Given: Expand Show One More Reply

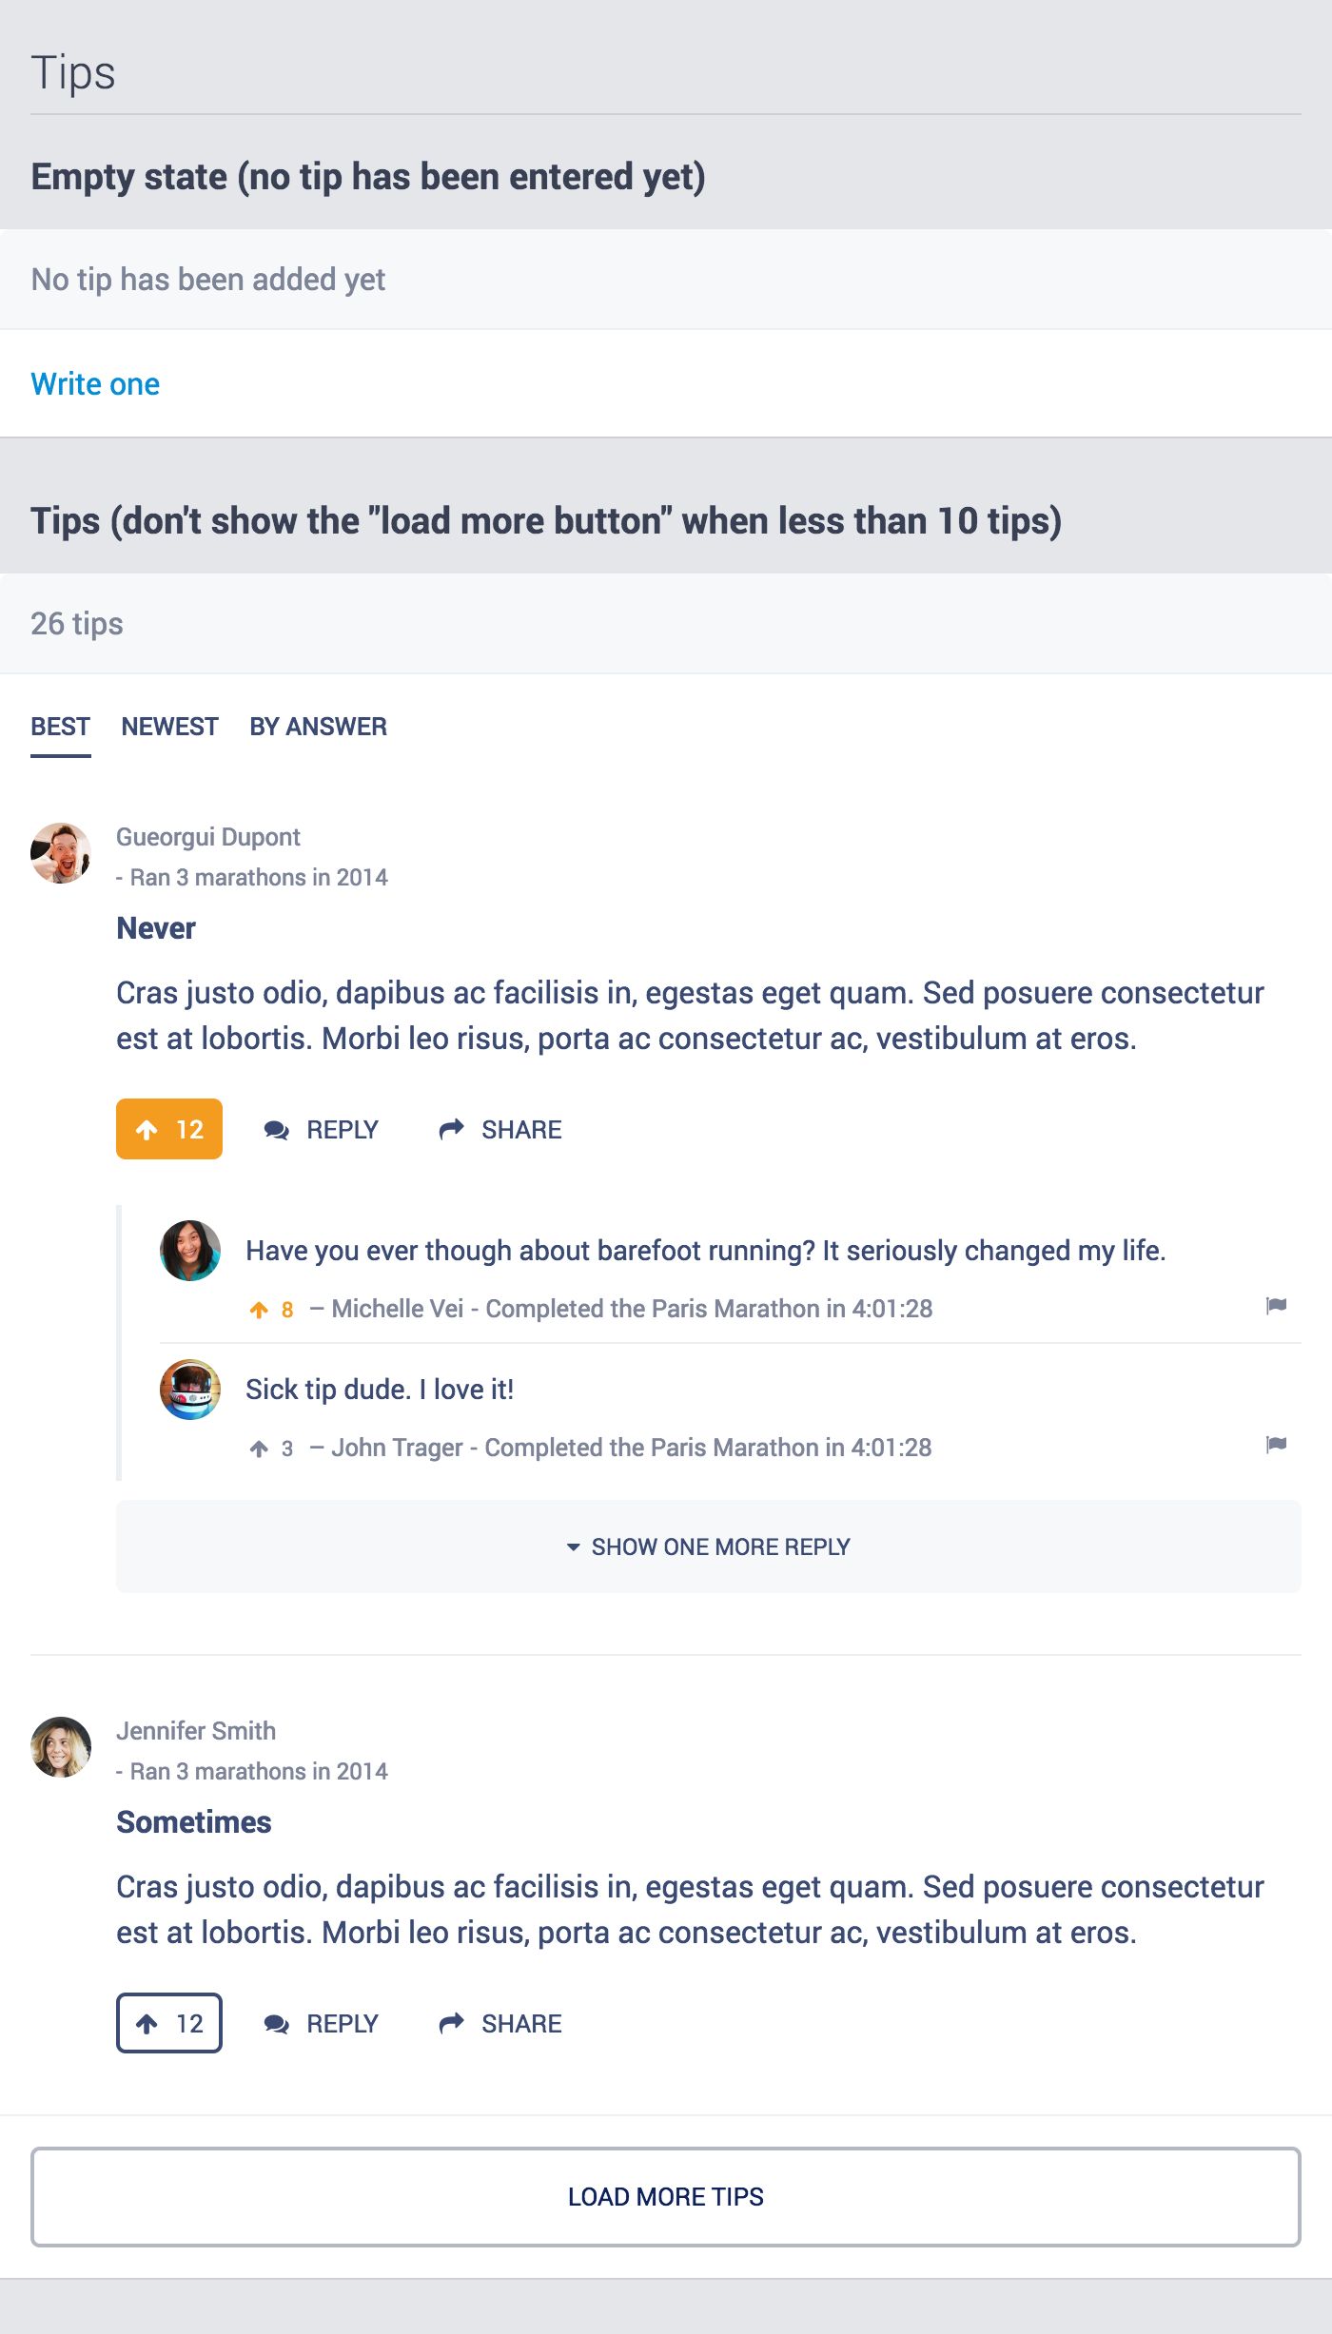Looking at the screenshot, I should coord(708,1546).
